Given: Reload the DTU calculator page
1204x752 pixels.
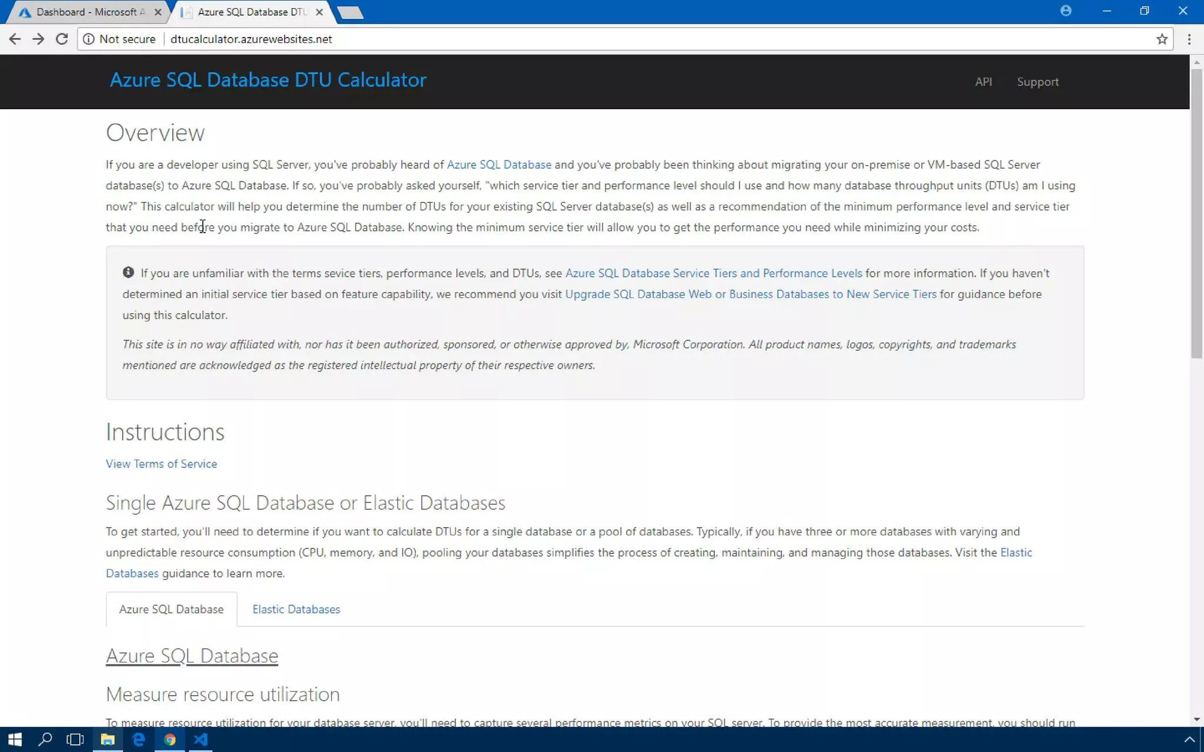Looking at the screenshot, I should (62, 39).
